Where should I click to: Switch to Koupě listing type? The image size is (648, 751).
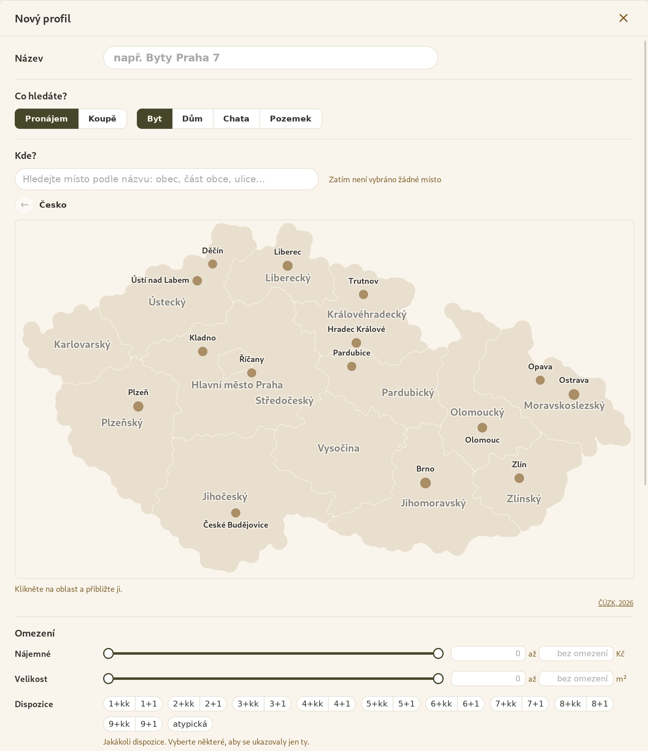click(102, 118)
